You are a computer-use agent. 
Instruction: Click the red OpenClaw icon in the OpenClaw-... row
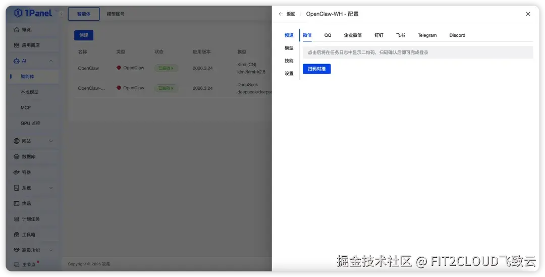pos(119,88)
